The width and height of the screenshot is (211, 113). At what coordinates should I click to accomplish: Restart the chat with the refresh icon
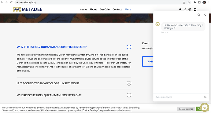(x=199, y=15)
